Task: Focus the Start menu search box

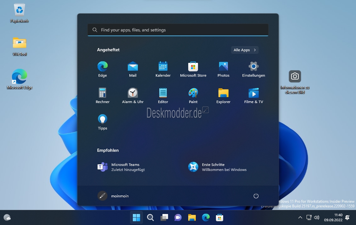Action: click(178, 30)
